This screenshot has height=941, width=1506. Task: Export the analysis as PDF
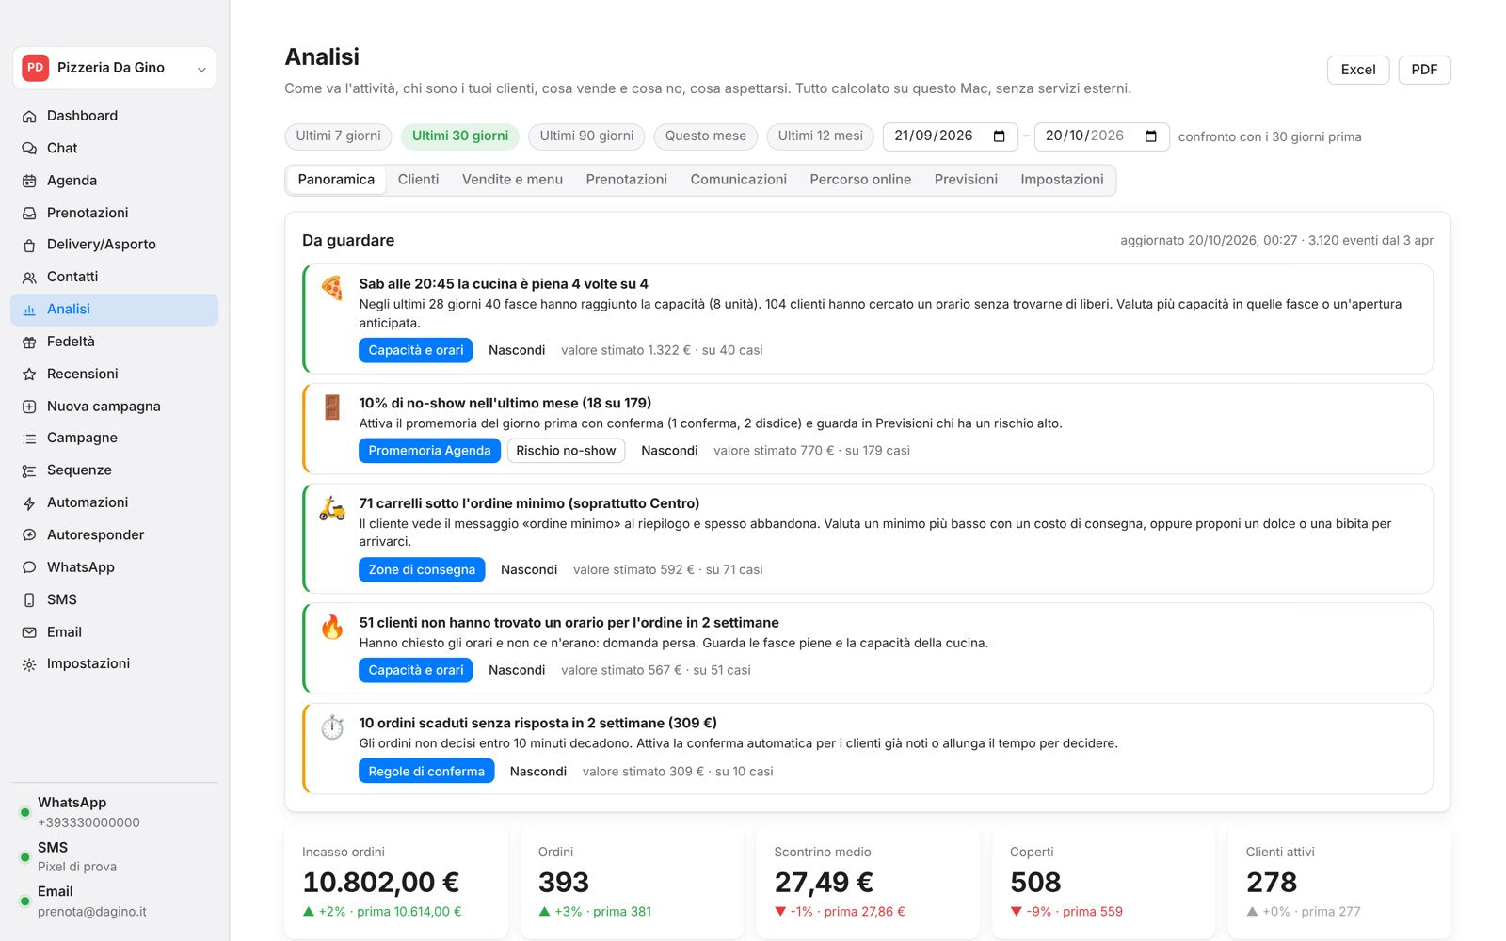click(1424, 70)
